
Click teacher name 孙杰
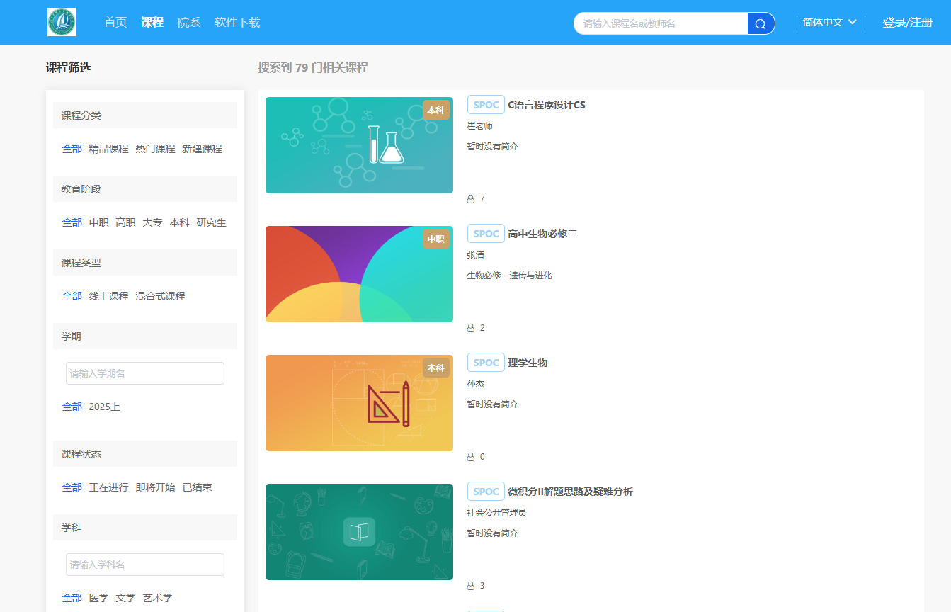click(475, 384)
